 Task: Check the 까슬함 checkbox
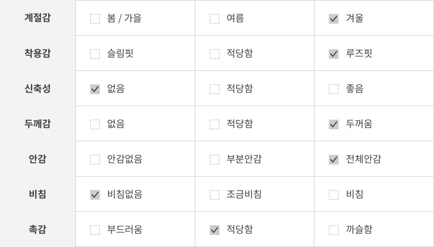(334, 230)
